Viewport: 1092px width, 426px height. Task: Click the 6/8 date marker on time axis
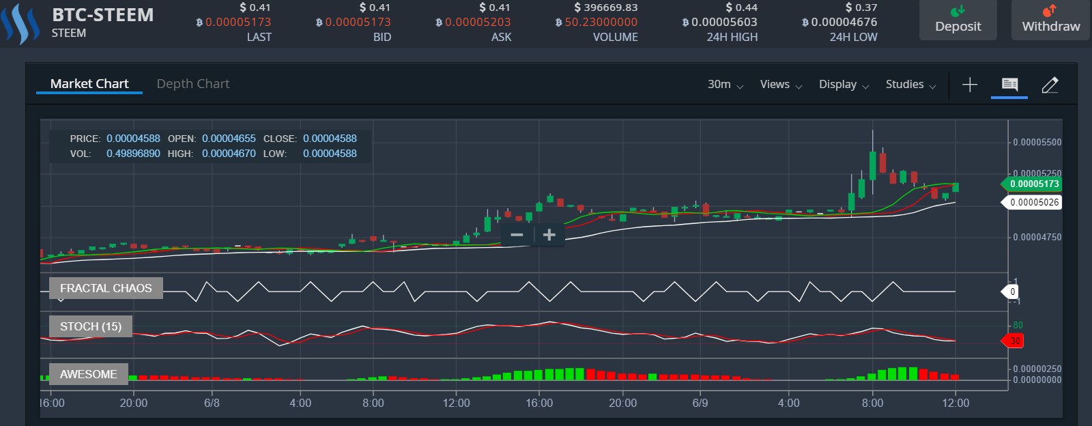(x=212, y=403)
